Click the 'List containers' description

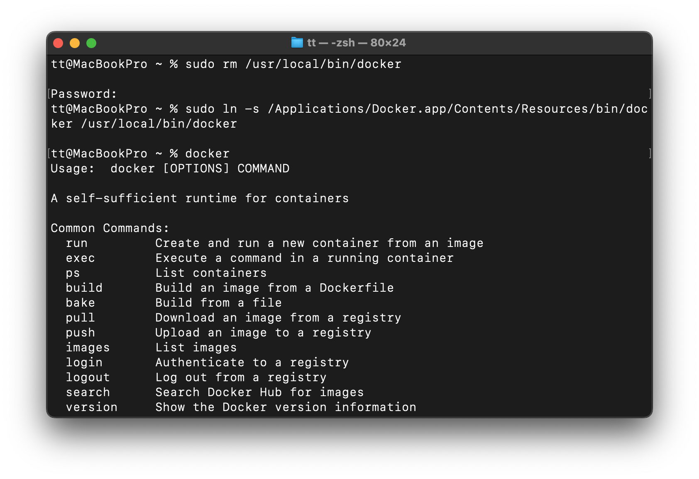coord(211,273)
